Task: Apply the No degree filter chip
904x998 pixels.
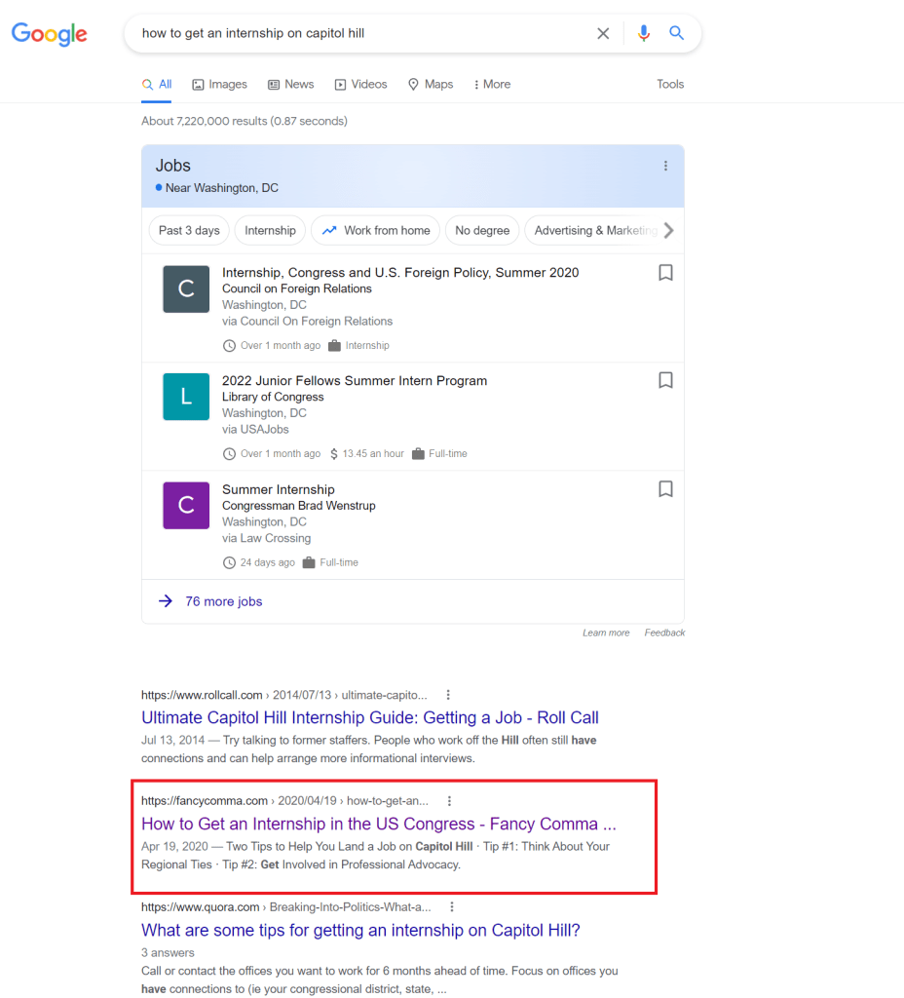Action: point(482,230)
